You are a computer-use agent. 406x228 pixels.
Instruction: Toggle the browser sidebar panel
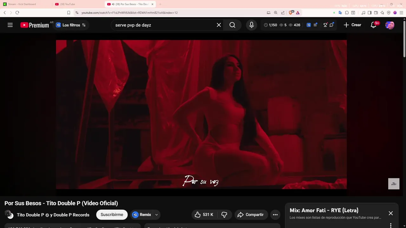(370, 13)
